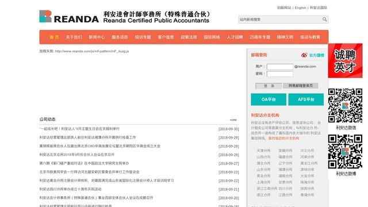Image resolution: width=368 pixels, height=207 pixels.
Task: Open 关于我们 in the navigation bar
Action: pos(74,37)
